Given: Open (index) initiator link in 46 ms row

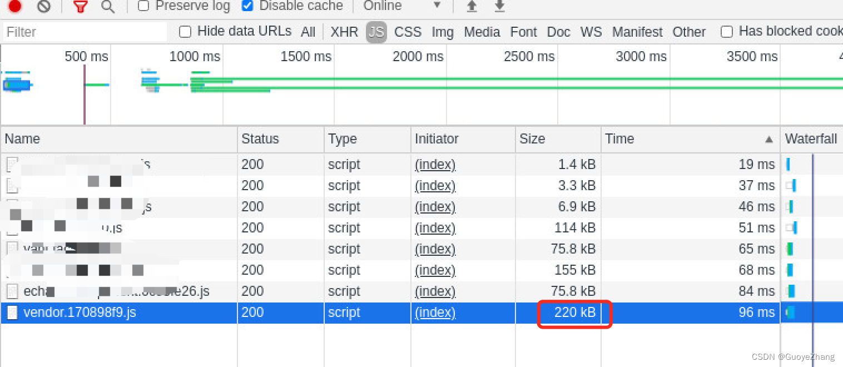Looking at the screenshot, I should (x=435, y=207).
